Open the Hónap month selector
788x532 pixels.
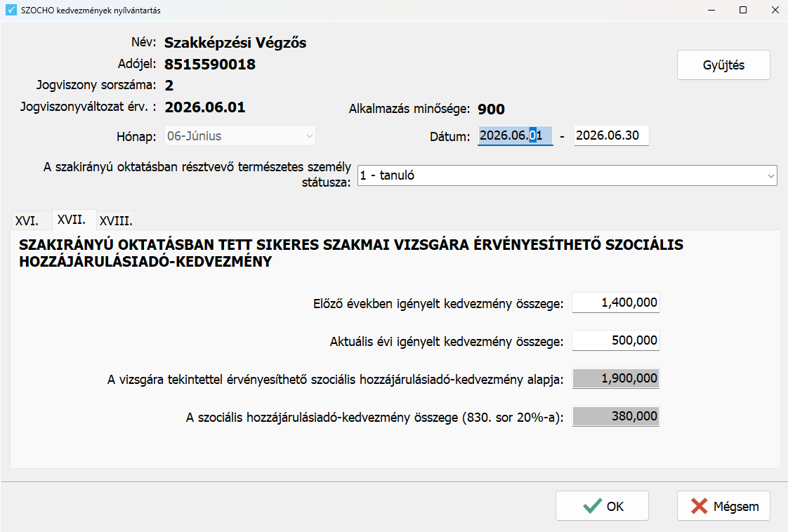pos(239,135)
